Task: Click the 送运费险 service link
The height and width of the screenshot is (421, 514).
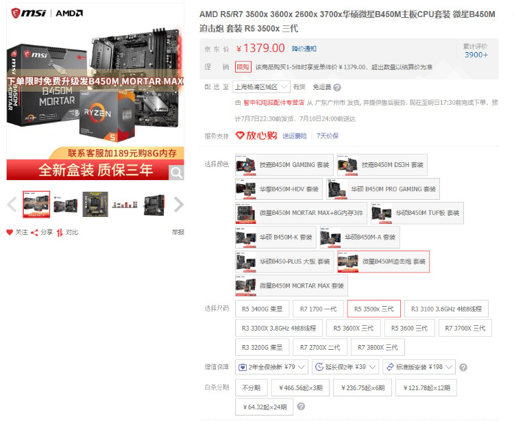Action: tap(295, 136)
